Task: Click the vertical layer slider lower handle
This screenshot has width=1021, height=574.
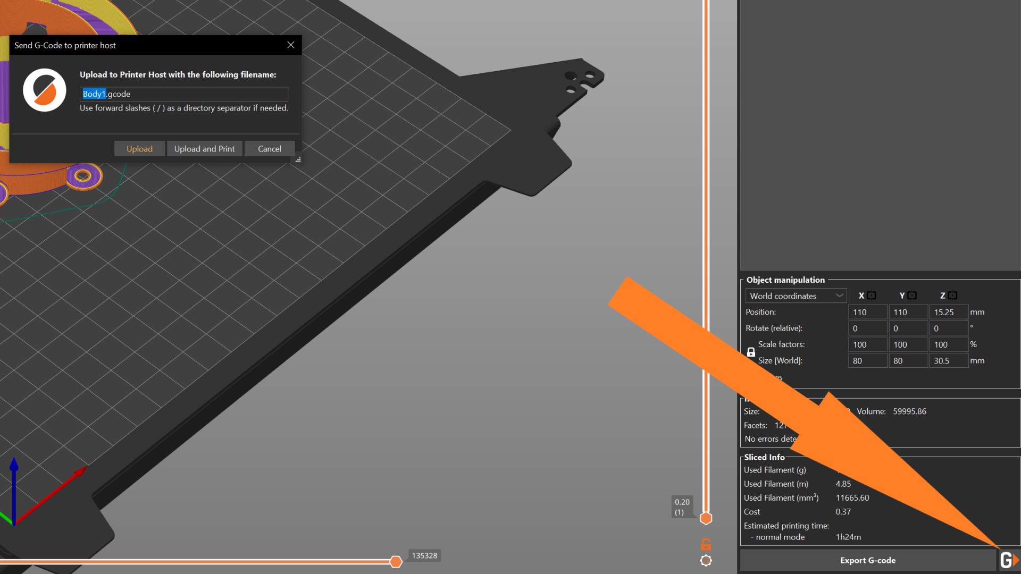Action: pos(706,518)
